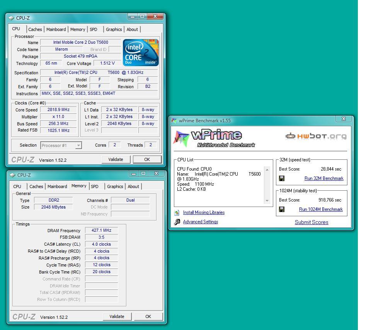Viewport: 371px width, 330px height.
Task: Click the Rated FSB 1025.1 MHz value
Action: [x=58, y=130]
